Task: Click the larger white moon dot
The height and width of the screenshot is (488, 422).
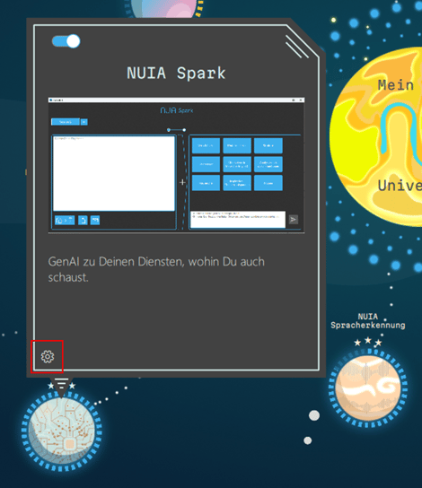Action: tap(314, 415)
